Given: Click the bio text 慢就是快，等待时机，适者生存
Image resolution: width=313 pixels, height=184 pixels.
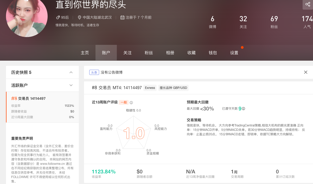Looking at the screenshot, I should pyautogui.click(x=77, y=25).
